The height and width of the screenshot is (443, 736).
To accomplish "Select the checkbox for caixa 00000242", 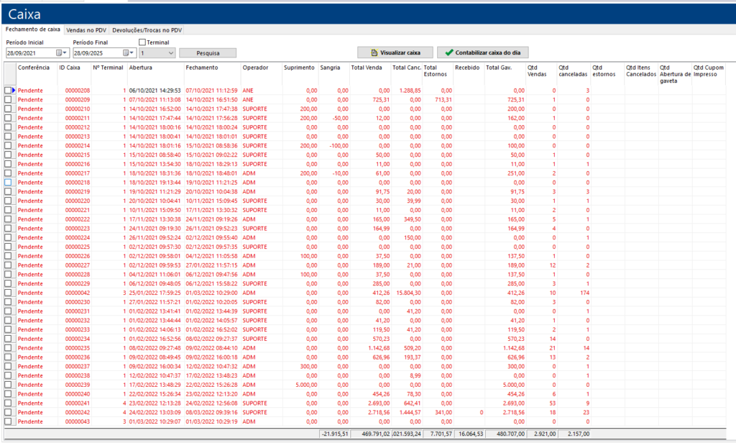I will 8,412.
